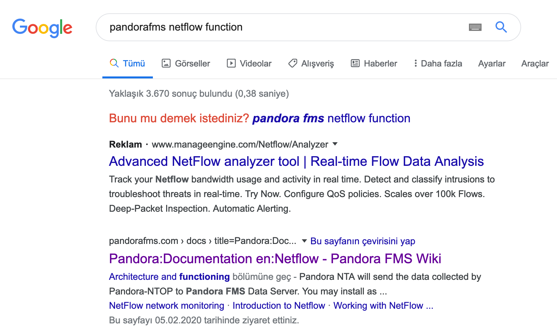Select the Tümü all-results tab
The image size is (557, 333).
pyautogui.click(x=128, y=63)
